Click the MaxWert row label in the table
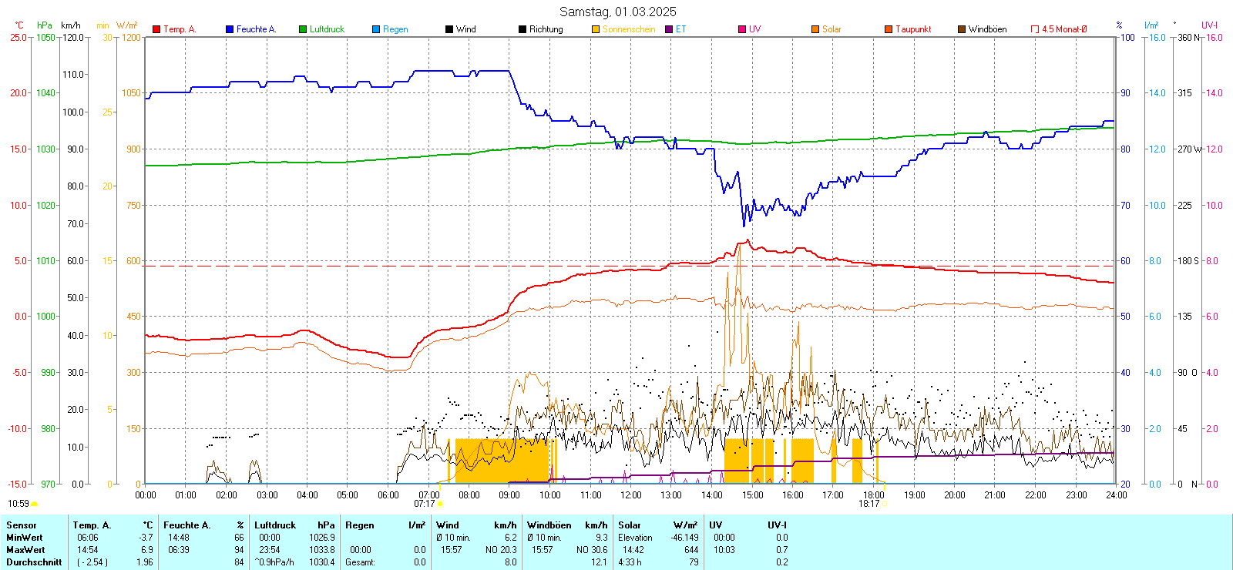The height and width of the screenshot is (570, 1233). pos(25,550)
